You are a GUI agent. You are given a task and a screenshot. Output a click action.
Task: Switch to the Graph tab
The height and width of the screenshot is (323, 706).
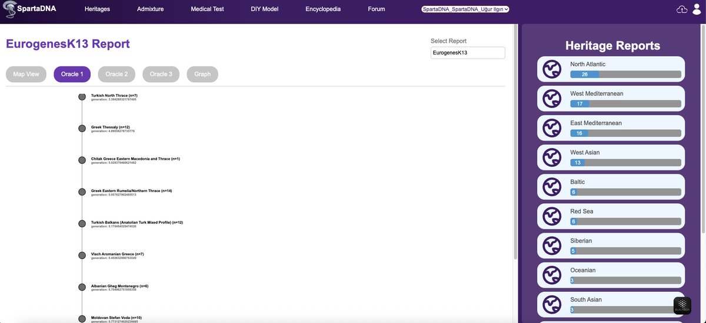(202, 74)
